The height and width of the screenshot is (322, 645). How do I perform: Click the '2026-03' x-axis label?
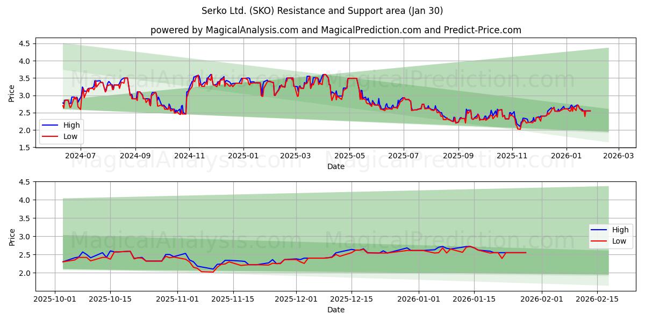(619, 156)
